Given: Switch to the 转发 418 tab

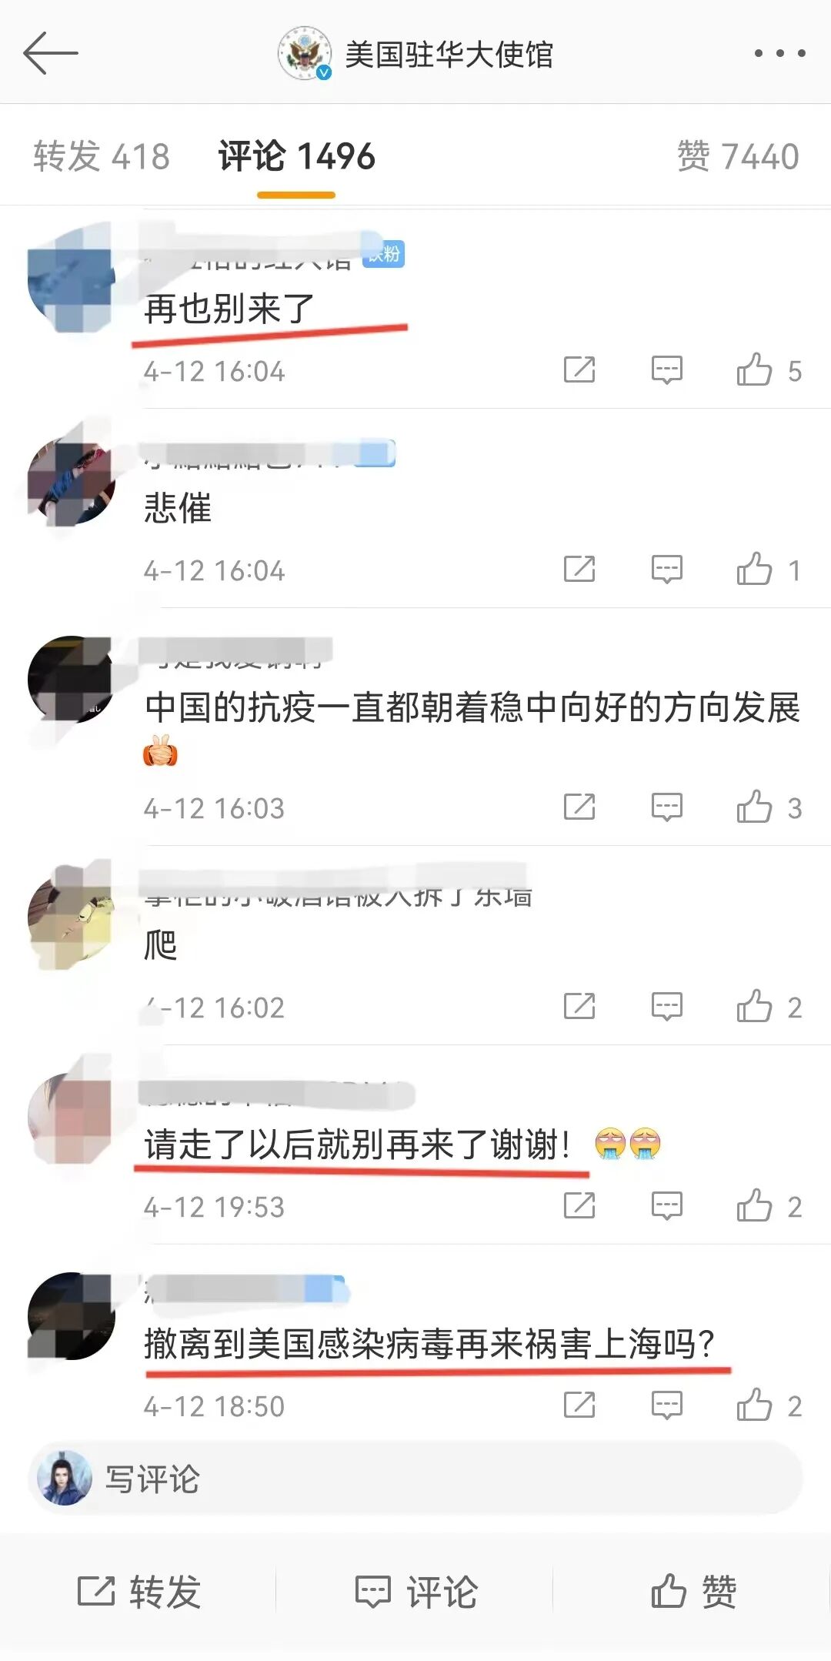Looking at the screenshot, I should [x=102, y=156].
